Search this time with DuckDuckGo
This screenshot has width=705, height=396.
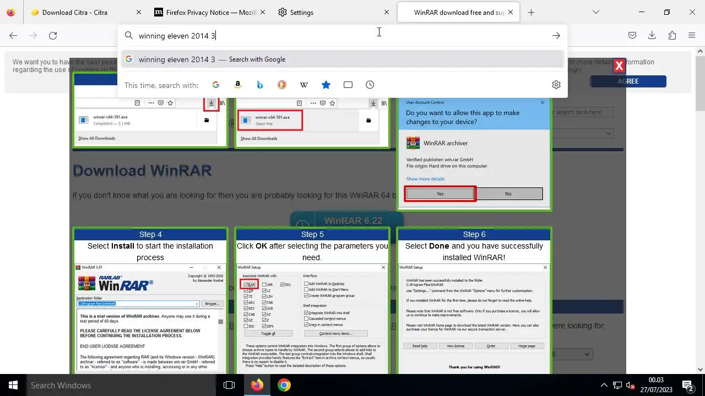[282, 85]
